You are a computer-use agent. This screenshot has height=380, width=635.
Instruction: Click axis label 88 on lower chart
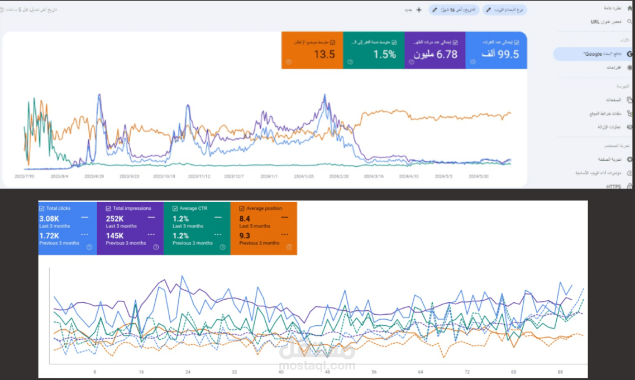coord(560,372)
